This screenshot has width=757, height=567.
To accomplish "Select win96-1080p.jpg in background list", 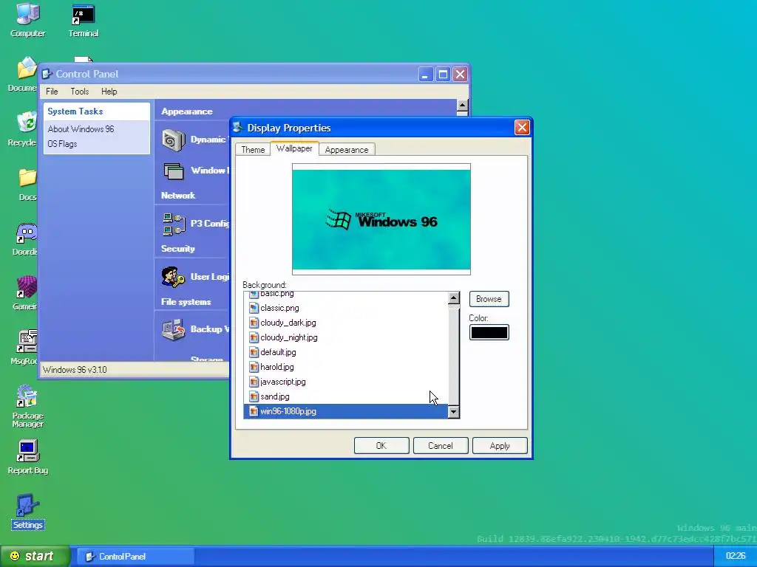I will pyautogui.click(x=346, y=411).
